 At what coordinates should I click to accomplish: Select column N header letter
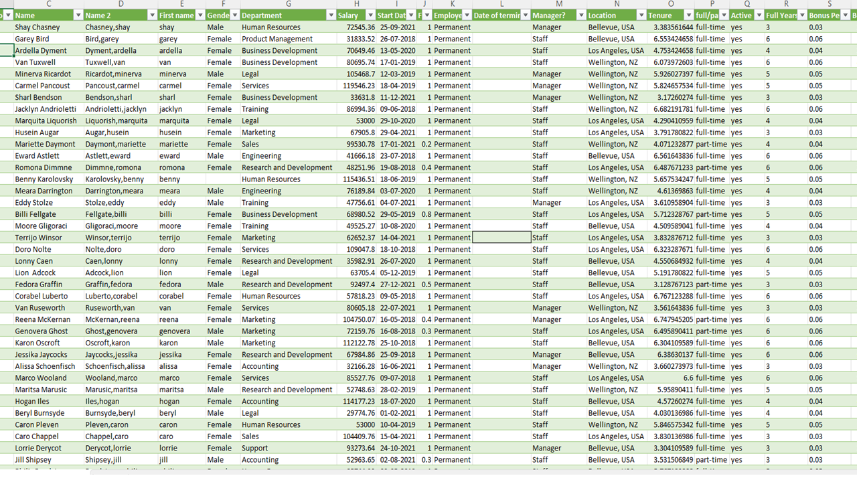616,4
